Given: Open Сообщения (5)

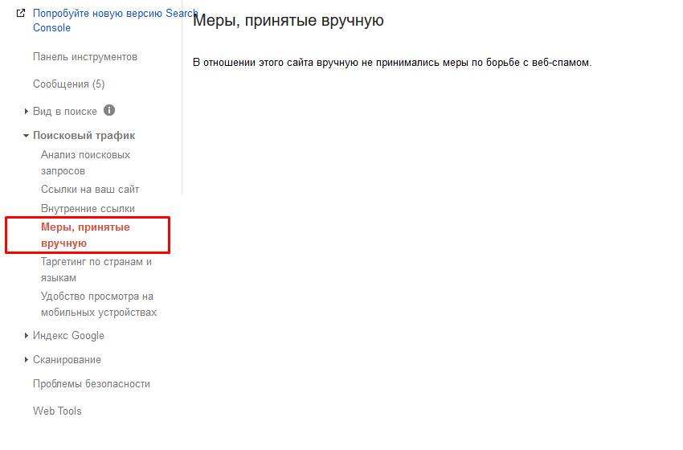Looking at the screenshot, I should (x=68, y=84).
